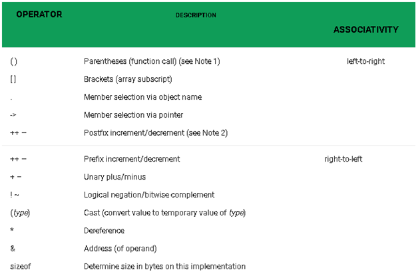The height and width of the screenshot is (274, 418).
Task: Click 'Member selection via object name' text
Action: point(142,97)
